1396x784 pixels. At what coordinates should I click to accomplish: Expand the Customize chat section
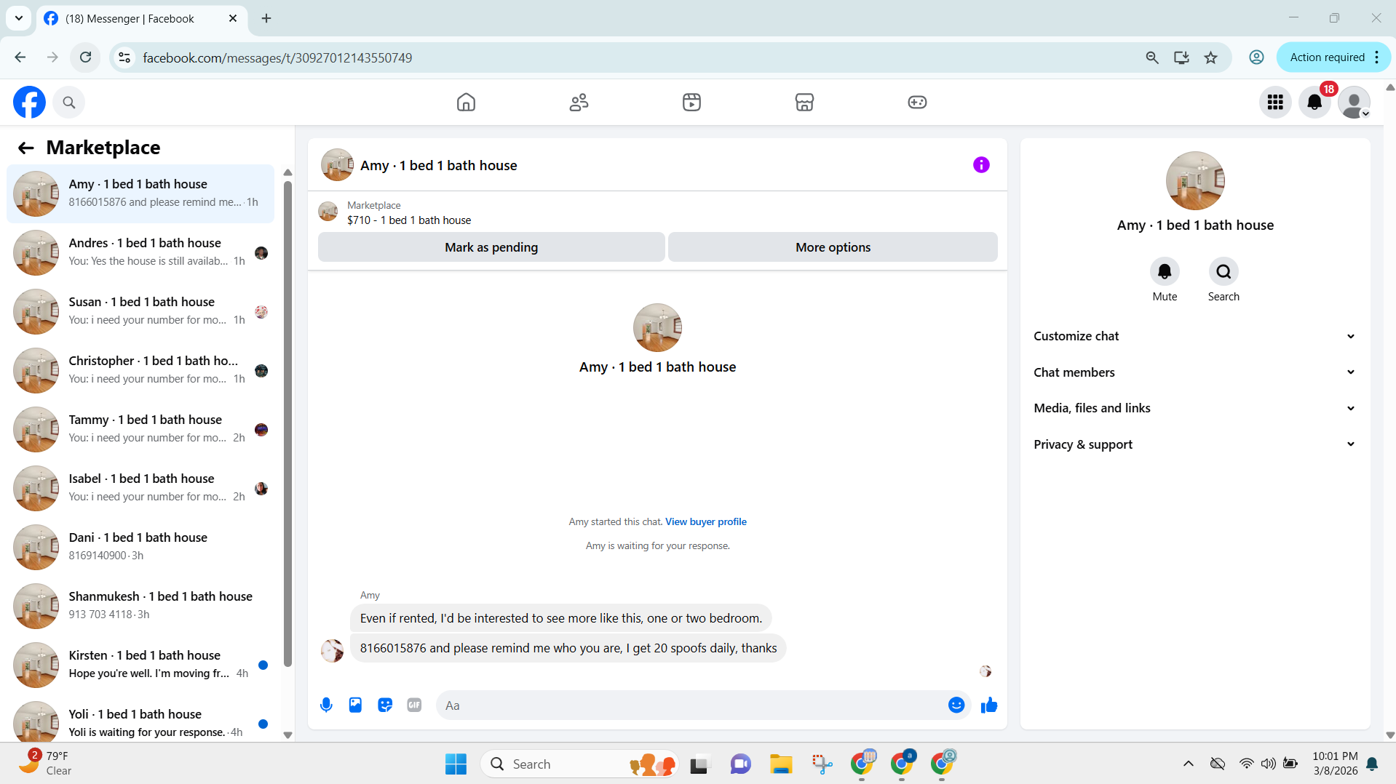tap(1194, 336)
